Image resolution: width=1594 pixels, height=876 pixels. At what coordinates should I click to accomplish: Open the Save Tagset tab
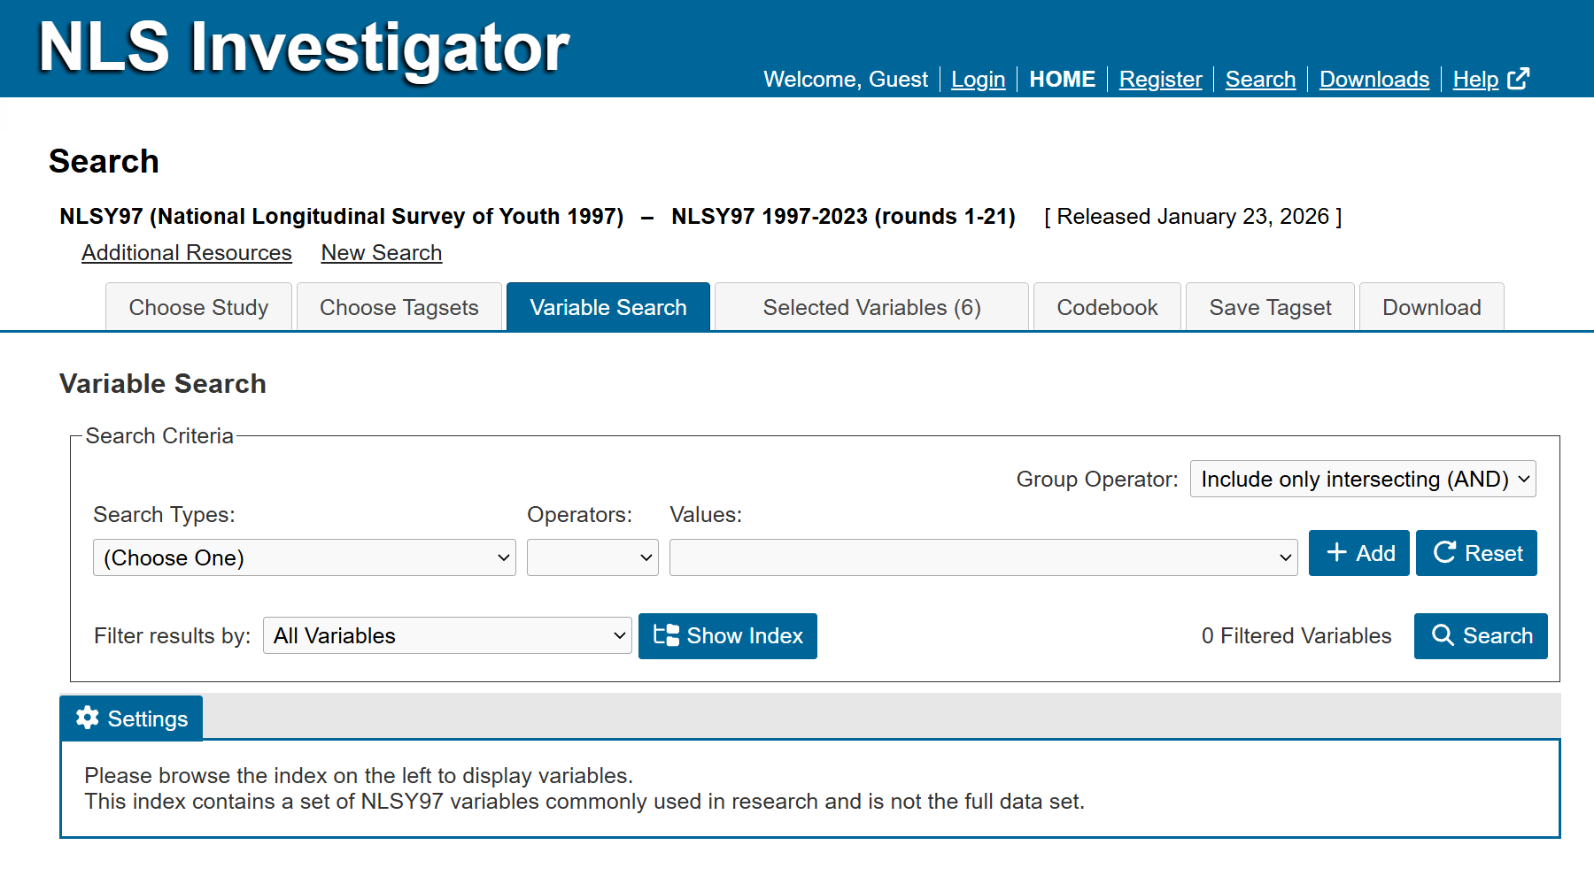pyautogui.click(x=1270, y=307)
